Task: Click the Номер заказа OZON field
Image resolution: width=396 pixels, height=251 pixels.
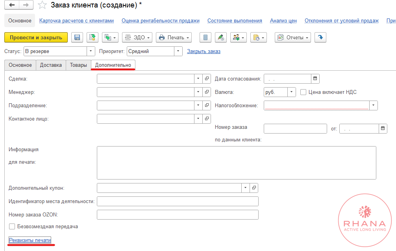Action: pos(178,214)
